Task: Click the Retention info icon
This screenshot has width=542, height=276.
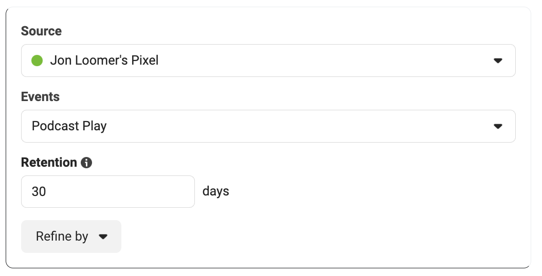Action: click(x=86, y=163)
